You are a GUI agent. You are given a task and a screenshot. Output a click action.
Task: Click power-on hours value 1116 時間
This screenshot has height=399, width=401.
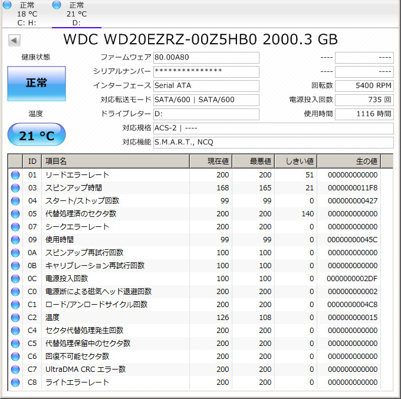(x=364, y=114)
